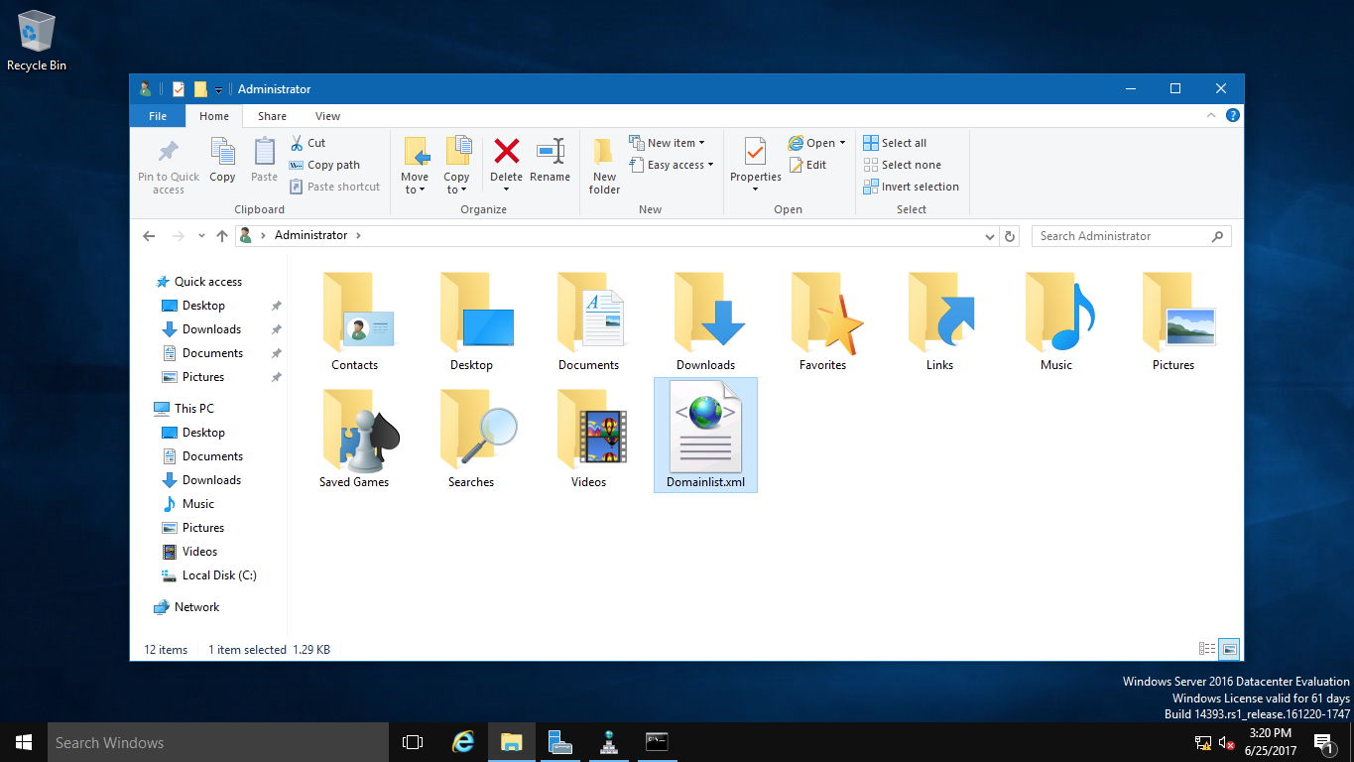Open the Copy to dropdown

pyautogui.click(x=456, y=166)
